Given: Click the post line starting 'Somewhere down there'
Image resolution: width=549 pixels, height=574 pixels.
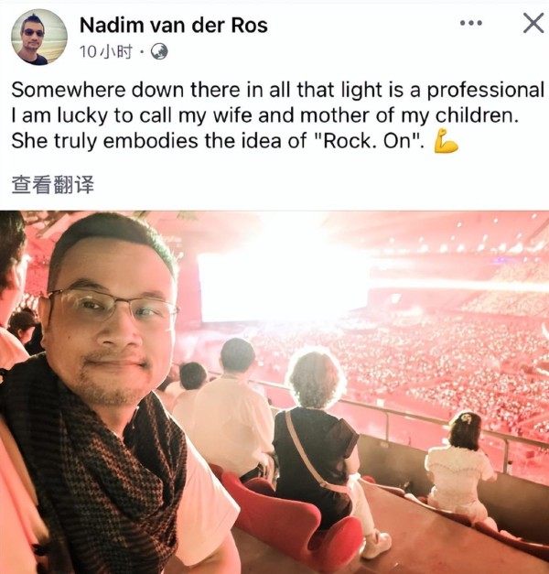Looking at the screenshot, I should [278, 90].
